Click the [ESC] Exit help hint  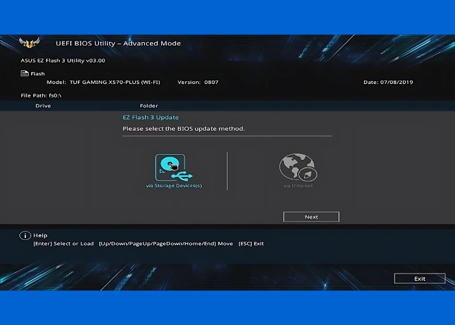[250, 244]
